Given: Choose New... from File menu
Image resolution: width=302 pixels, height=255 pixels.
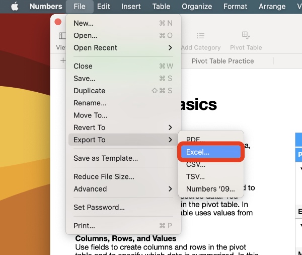Looking at the screenshot, I should point(123,23).
